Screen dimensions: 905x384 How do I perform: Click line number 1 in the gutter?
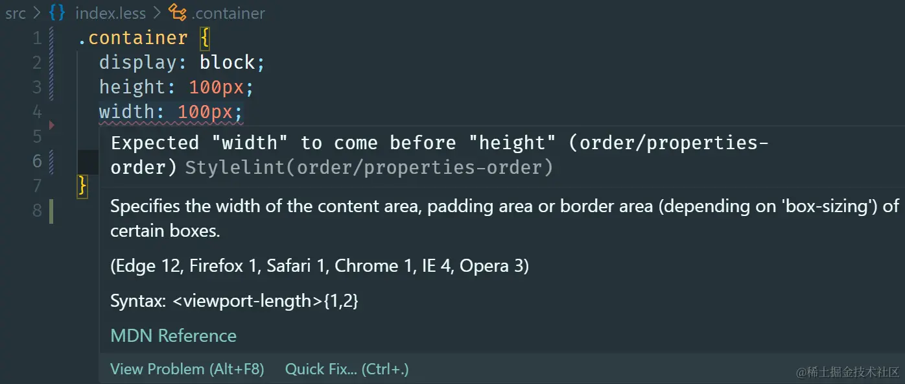click(37, 38)
